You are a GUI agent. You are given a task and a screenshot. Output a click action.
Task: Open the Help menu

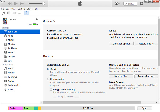[36, 9]
